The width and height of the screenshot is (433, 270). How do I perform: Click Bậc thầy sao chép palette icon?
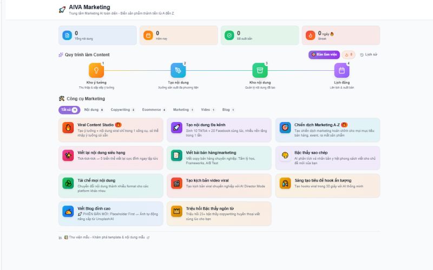285,156
